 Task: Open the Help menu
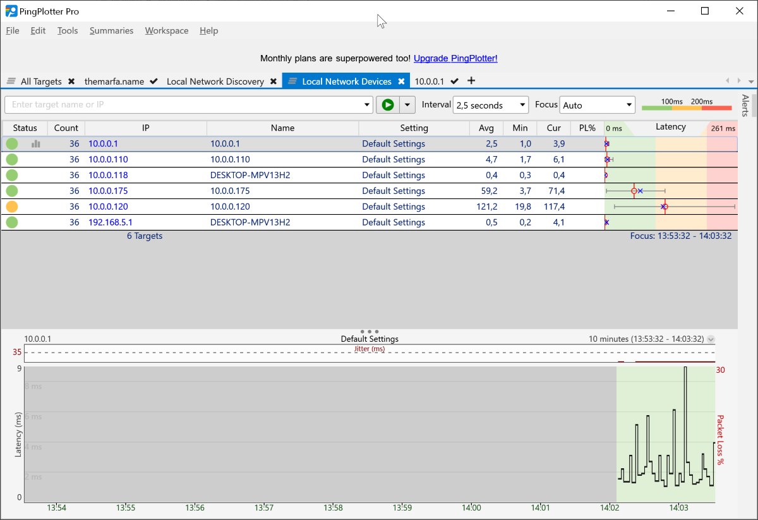click(x=208, y=30)
